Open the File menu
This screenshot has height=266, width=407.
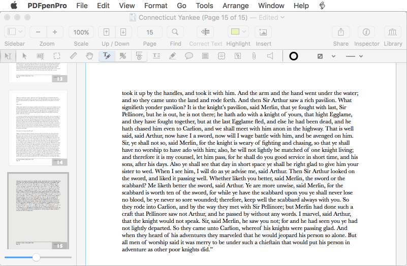coord(82,6)
